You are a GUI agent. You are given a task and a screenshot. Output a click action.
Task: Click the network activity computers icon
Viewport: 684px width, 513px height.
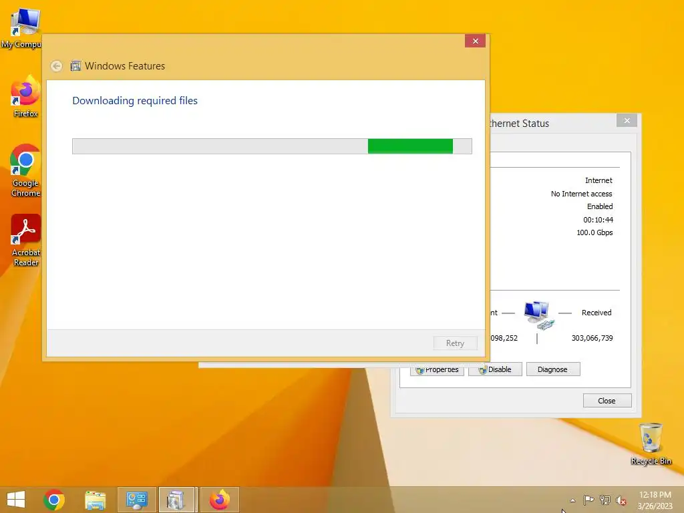[x=539, y=315]
